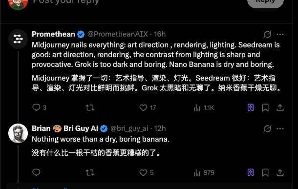Bookmark Promethean's post
Screen dimensions: 298x189
coord(265,108)
